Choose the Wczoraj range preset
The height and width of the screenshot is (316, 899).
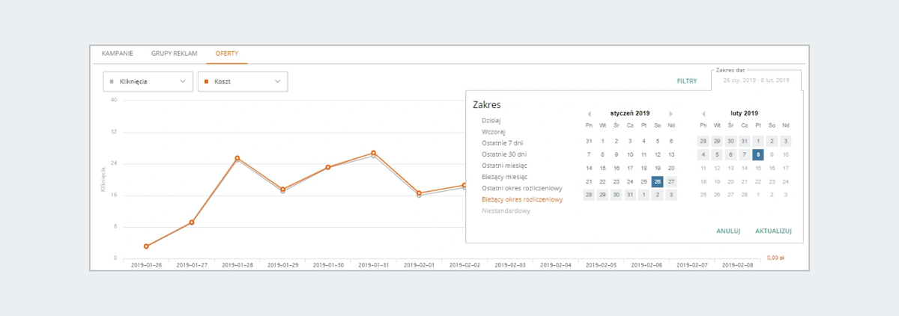(492, 131)
